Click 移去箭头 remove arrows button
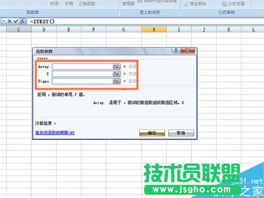 tap(197, 4)
